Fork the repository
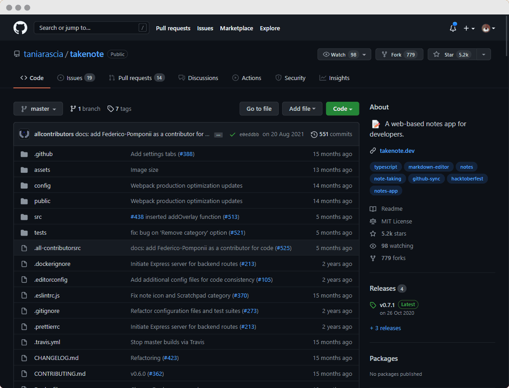 pyautogui.click(x=399, y=55)
